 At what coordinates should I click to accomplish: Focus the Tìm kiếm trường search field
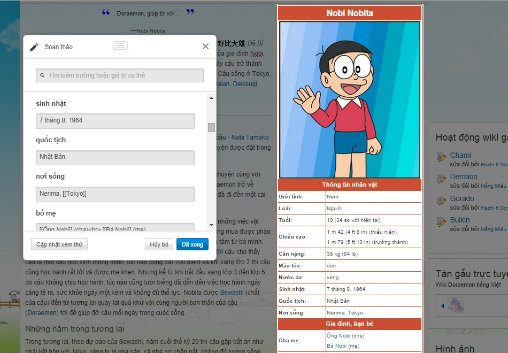[x=120, y=75]
